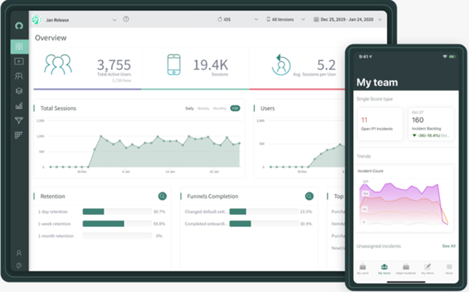Click the 19.4K Sessions value
The width and height of the screenshot is (469, 292).
point(211,65)
